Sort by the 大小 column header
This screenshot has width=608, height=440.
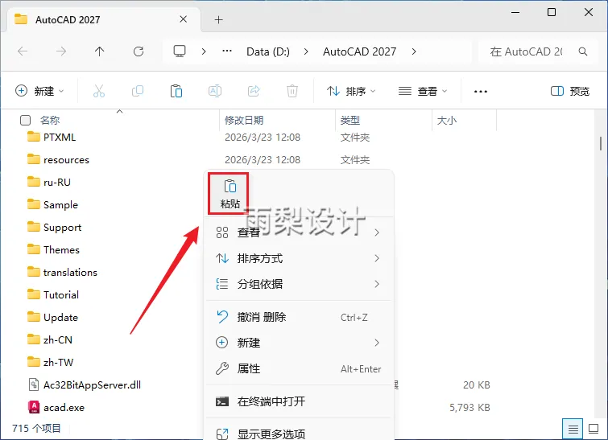[x=447, y=121]
